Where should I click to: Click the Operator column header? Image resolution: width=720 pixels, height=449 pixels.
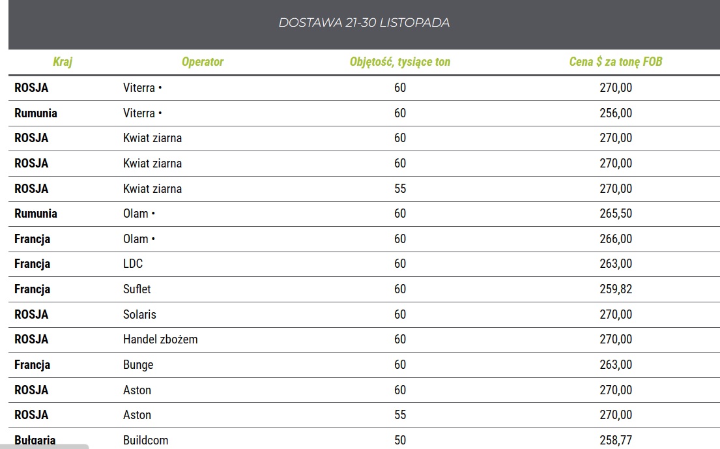pyautogui.click(x=203, y=62)
